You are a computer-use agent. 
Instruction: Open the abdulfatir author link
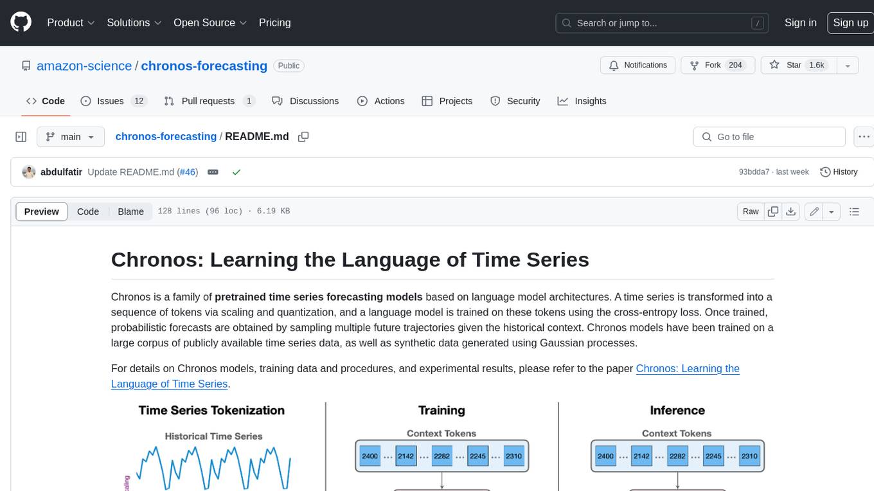61,172
